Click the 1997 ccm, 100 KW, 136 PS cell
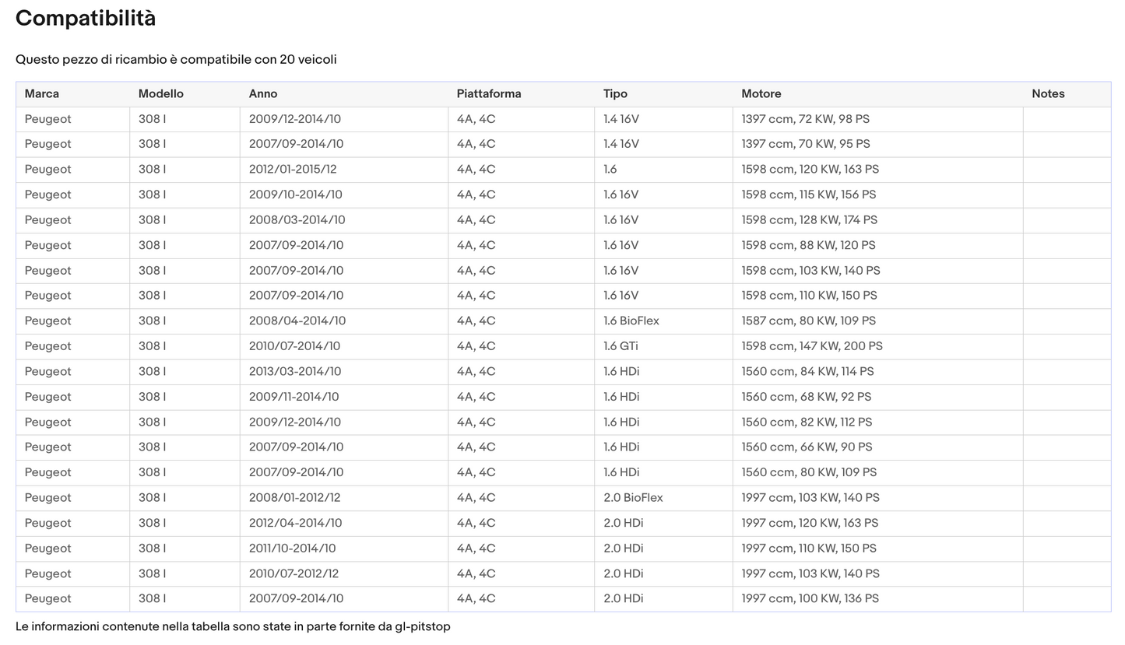The image size is (1125, 645). coord(810,599)
